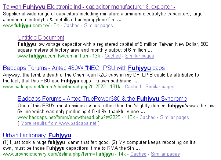Open Cached link for fuhjyyu.com.tw/com-in.htm result
Viewport: 221px width, 160px height.
[113, 56]
